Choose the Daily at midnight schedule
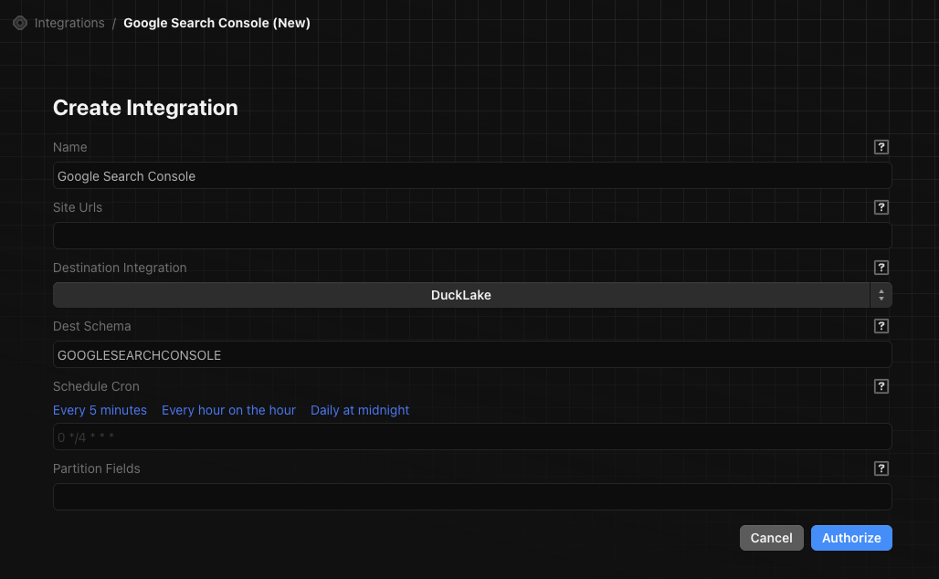 pos(359,410)
